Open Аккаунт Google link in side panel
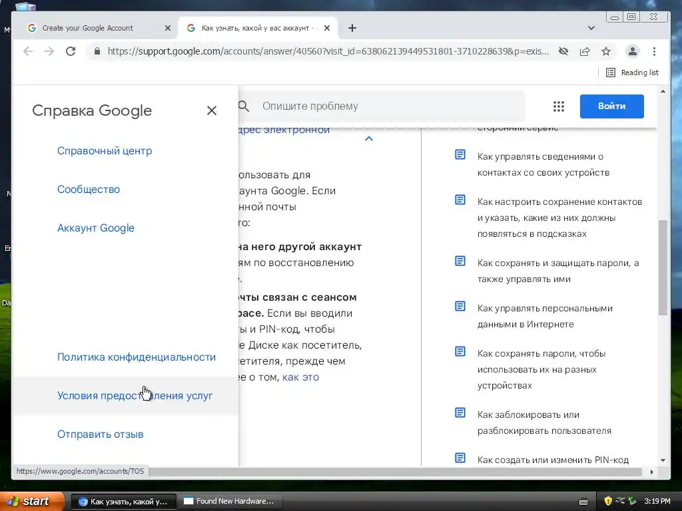 pos(96,228)
